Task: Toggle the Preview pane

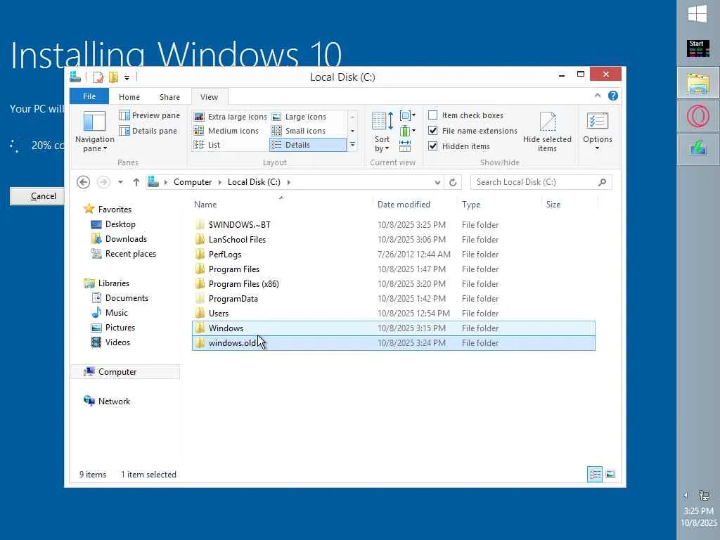Action: click(149, 115)
